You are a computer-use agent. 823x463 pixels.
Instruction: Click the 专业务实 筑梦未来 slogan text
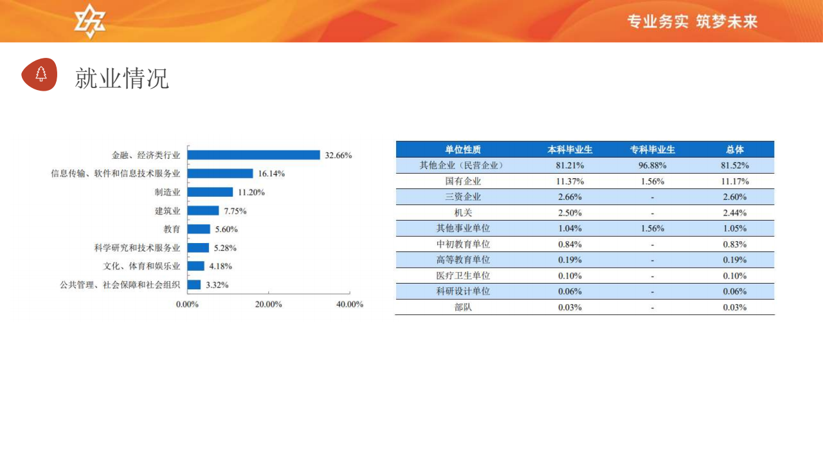(x=692, y=22)
